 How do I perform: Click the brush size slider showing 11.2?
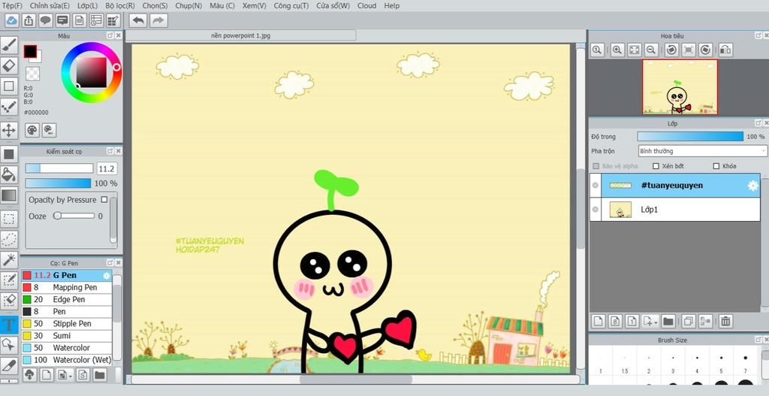[x=59, y=168]
